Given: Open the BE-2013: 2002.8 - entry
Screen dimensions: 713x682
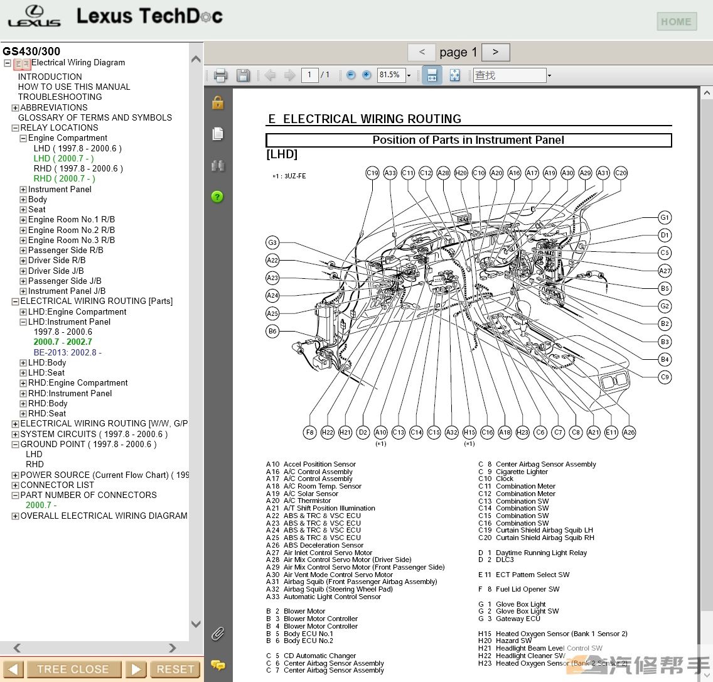Looking at the screenshot, I should coord(68,352).
